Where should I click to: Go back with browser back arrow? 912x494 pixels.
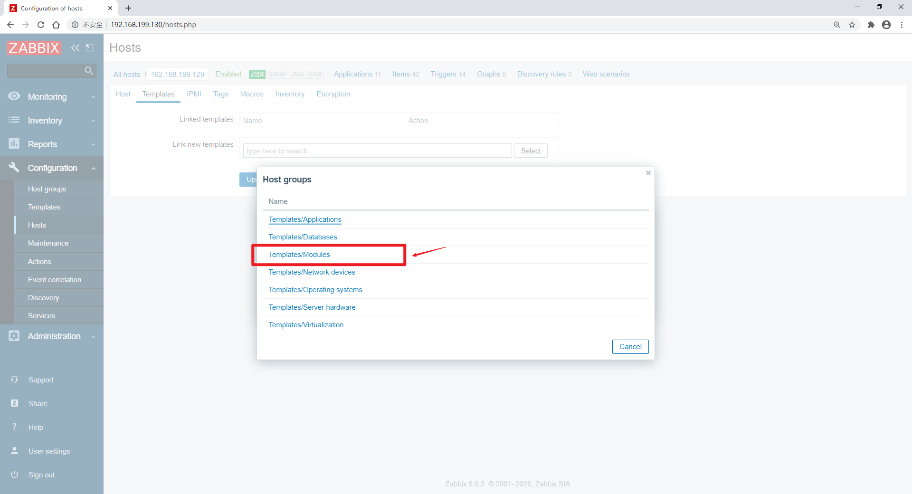click(x=10, y=25)
